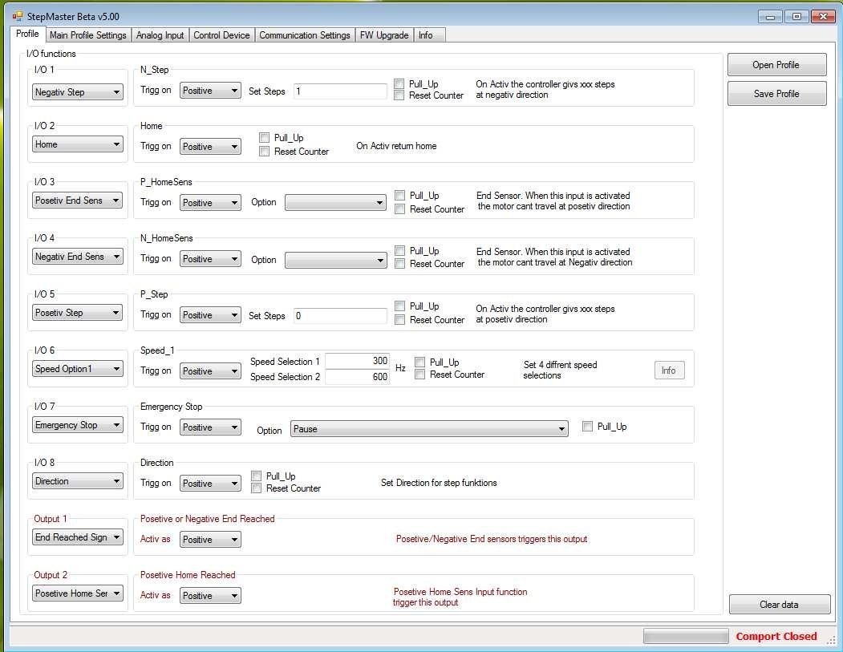Check Reset Counter for I/O 2 Home

(265, 152)
